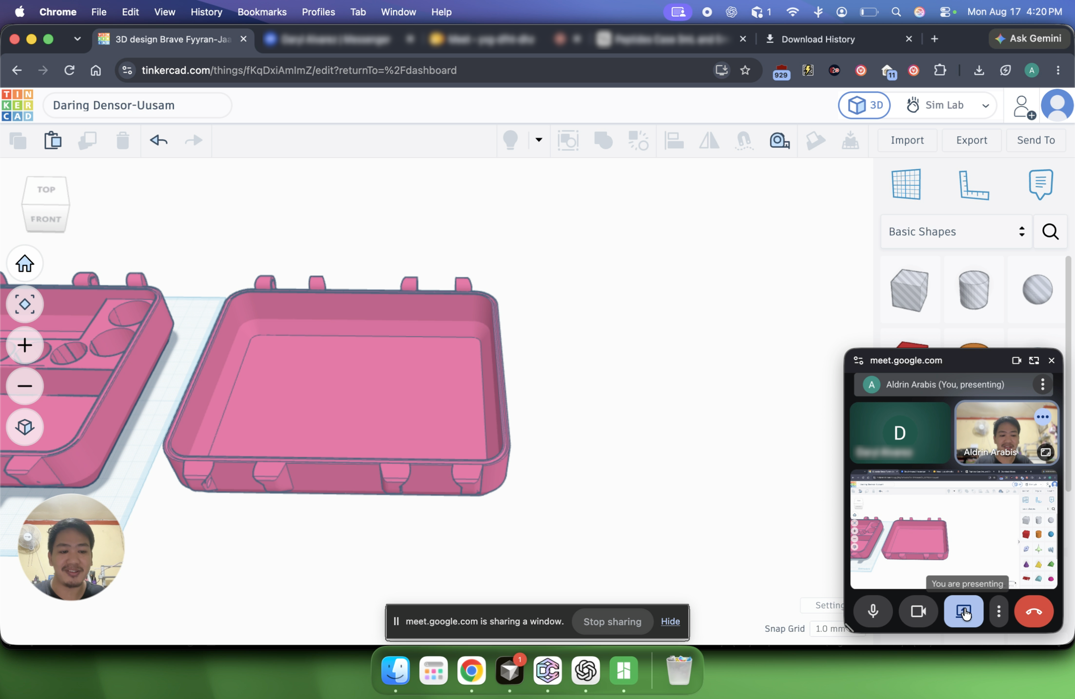
Task: Turn off camera in the Meet popup
Action: 918,611
